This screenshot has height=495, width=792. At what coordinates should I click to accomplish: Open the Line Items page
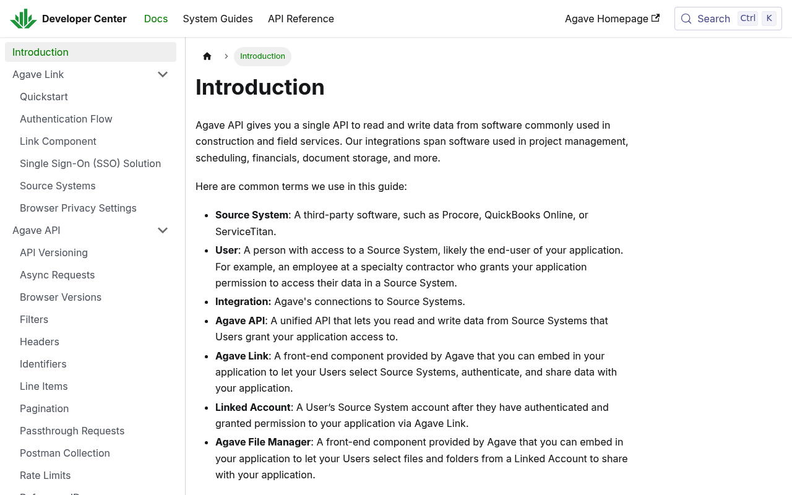[x=94, y=386]
